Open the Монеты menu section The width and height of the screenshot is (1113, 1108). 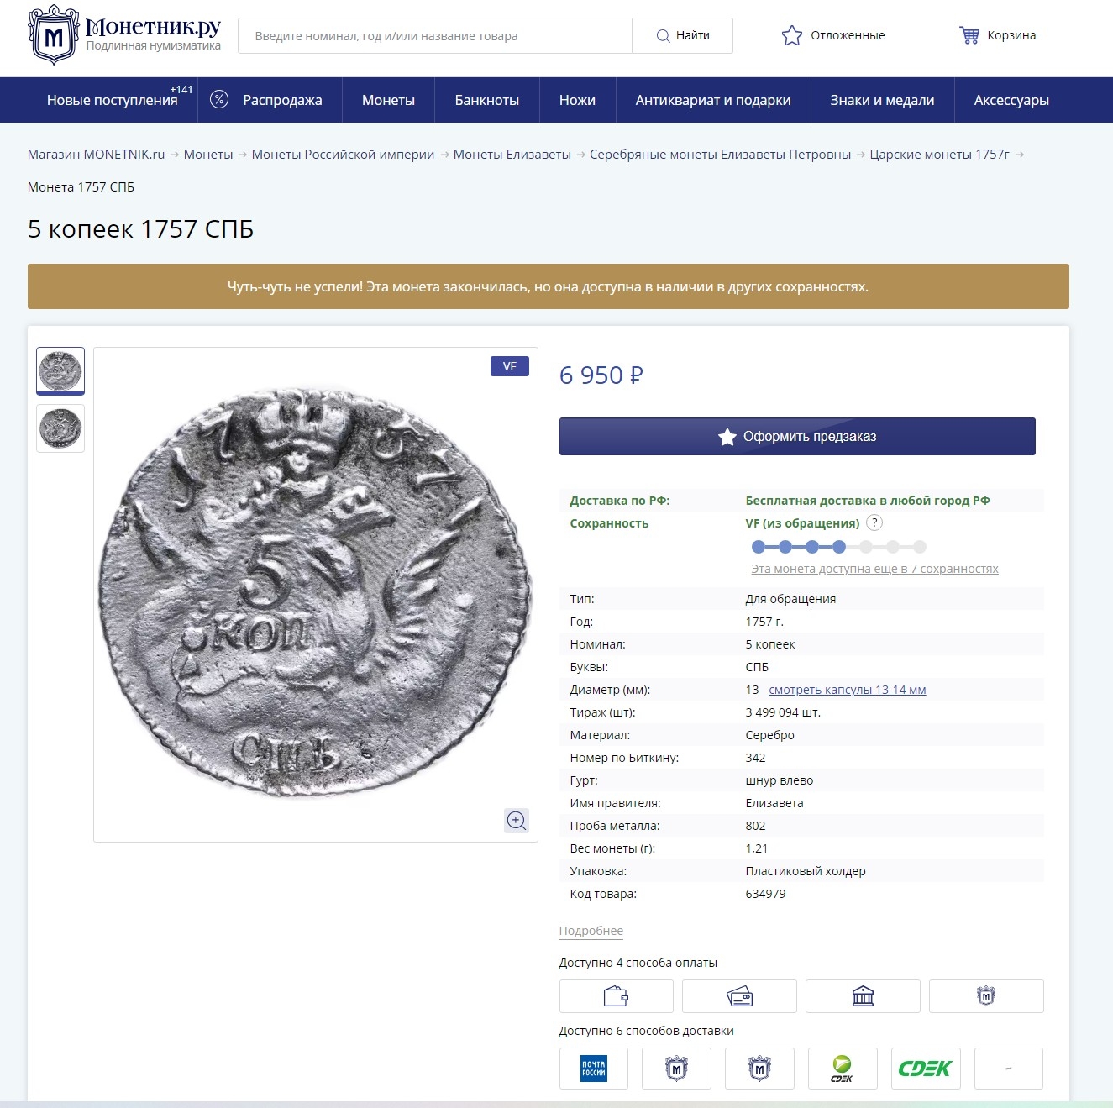click(x=388, y=100)
